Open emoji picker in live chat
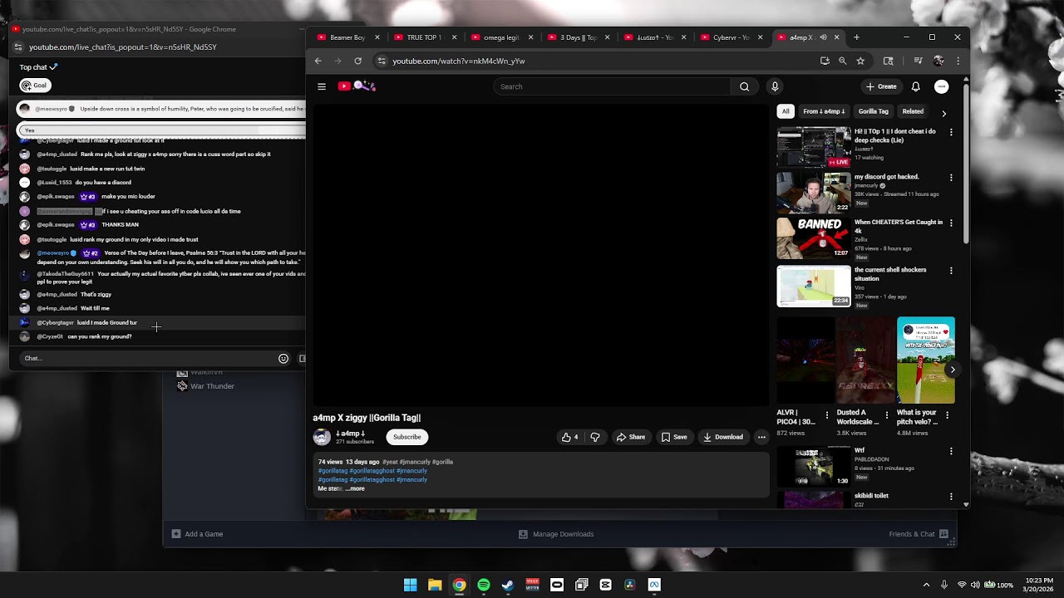This screenshot has height=598, width=1064. pos(283,359)
